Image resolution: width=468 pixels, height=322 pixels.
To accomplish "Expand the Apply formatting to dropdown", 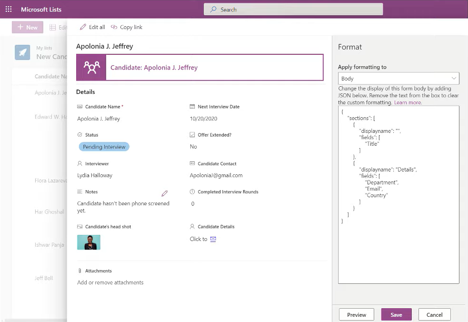I will coord(398,79).
